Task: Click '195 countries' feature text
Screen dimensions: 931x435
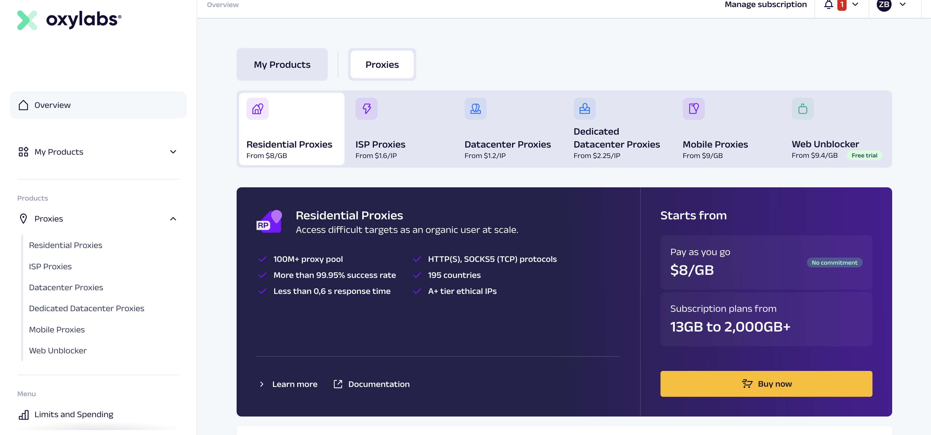Action: tap(454, 275)
